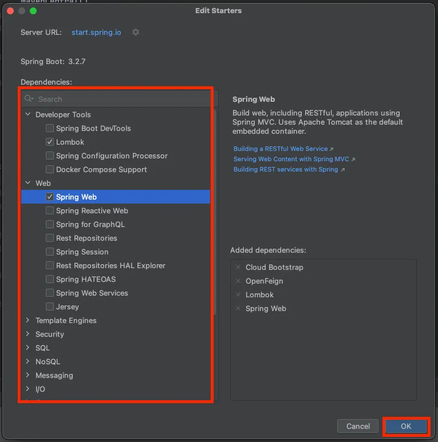The width and height of the screenshot is (438, 442).
Task: Open start.spring.io server URL link
Action: [x=96, y=33]
